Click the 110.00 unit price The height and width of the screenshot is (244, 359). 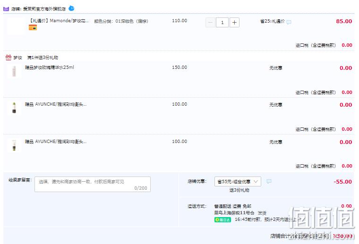179,21
